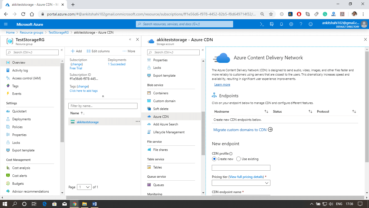The image size is (369, 208).
Task: Sort resources by Name column
Action: (x=83, y=113)
